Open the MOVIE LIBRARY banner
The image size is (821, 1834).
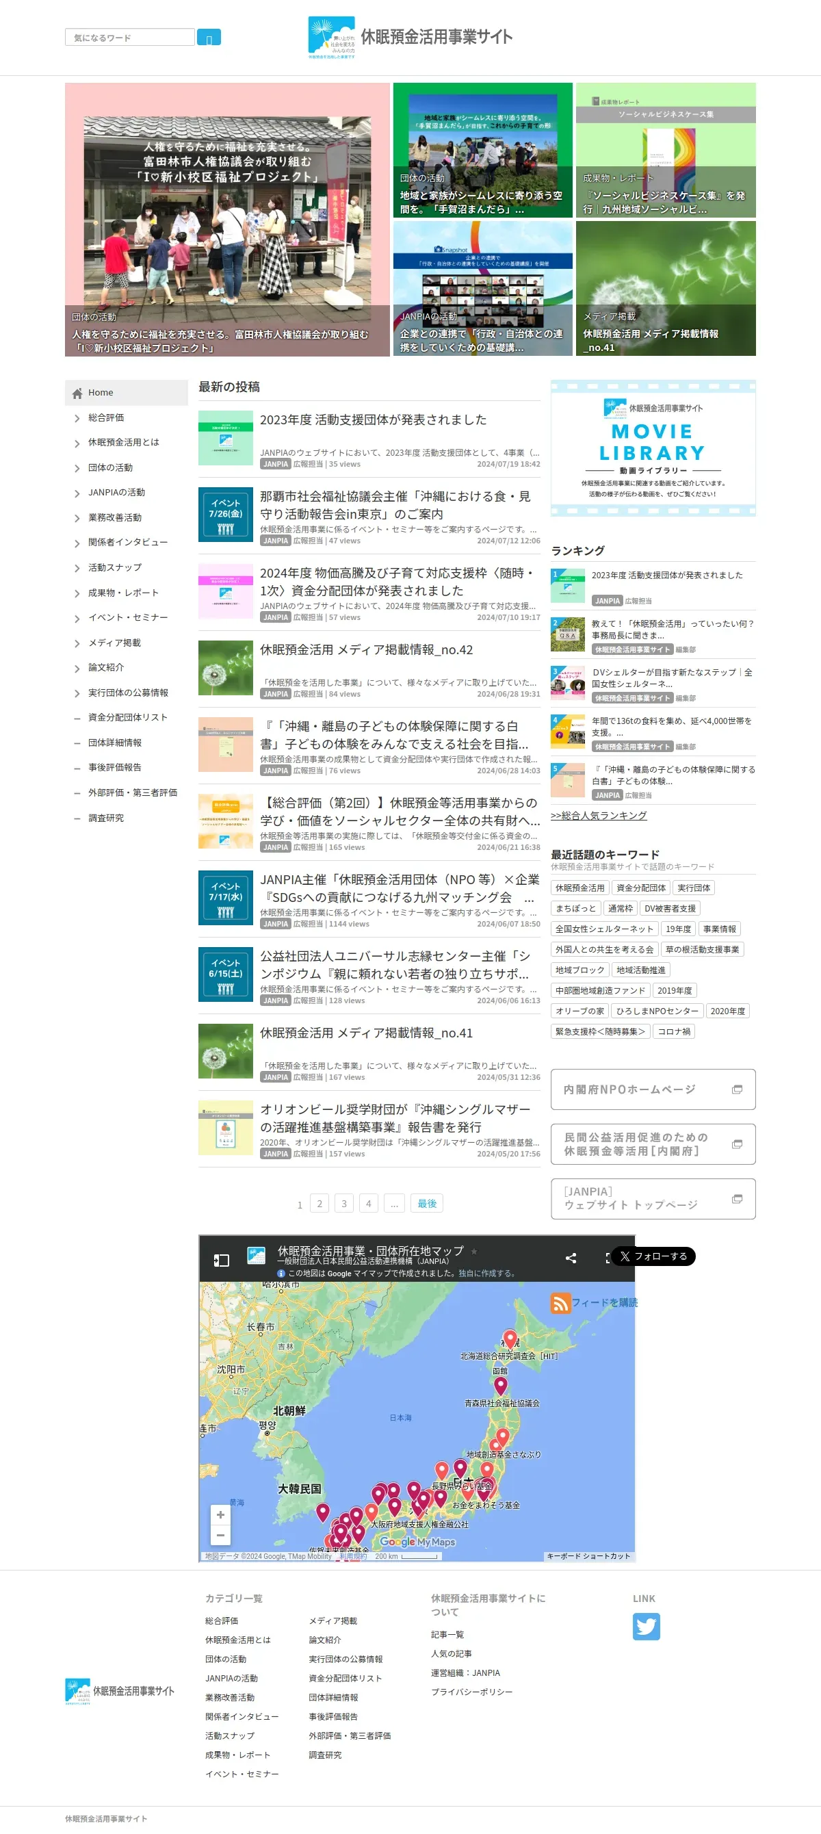(653, 448)
